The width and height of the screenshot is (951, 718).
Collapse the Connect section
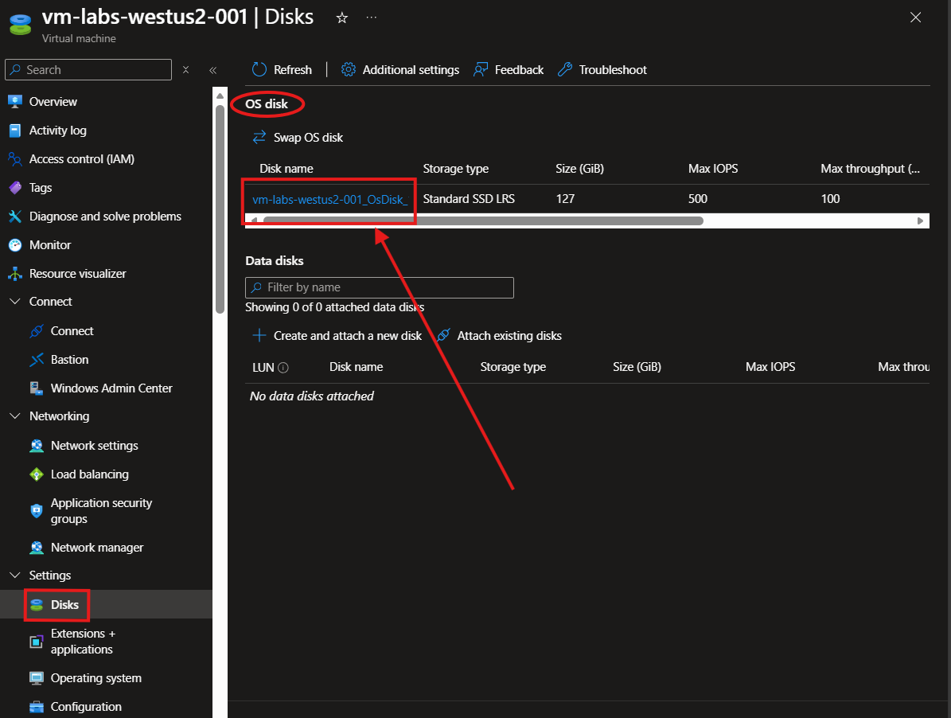[x=14, y=302]
